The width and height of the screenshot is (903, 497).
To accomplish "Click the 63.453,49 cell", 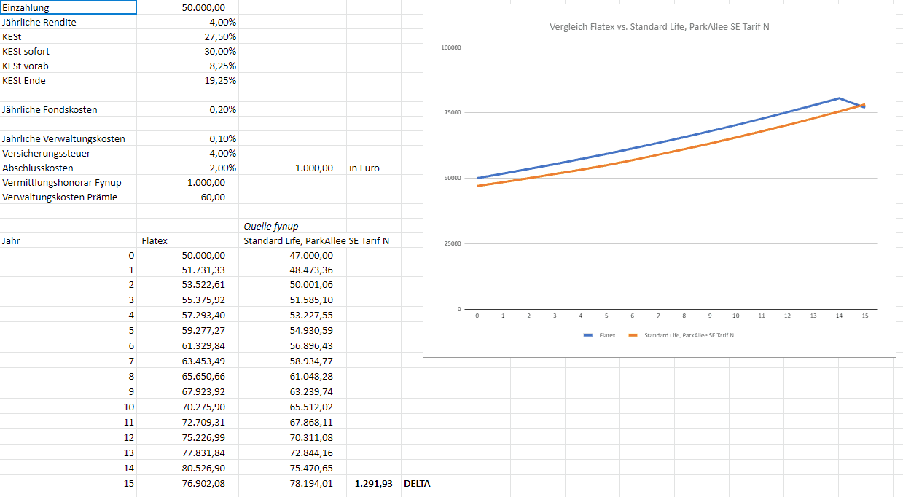I will (187, 360).
